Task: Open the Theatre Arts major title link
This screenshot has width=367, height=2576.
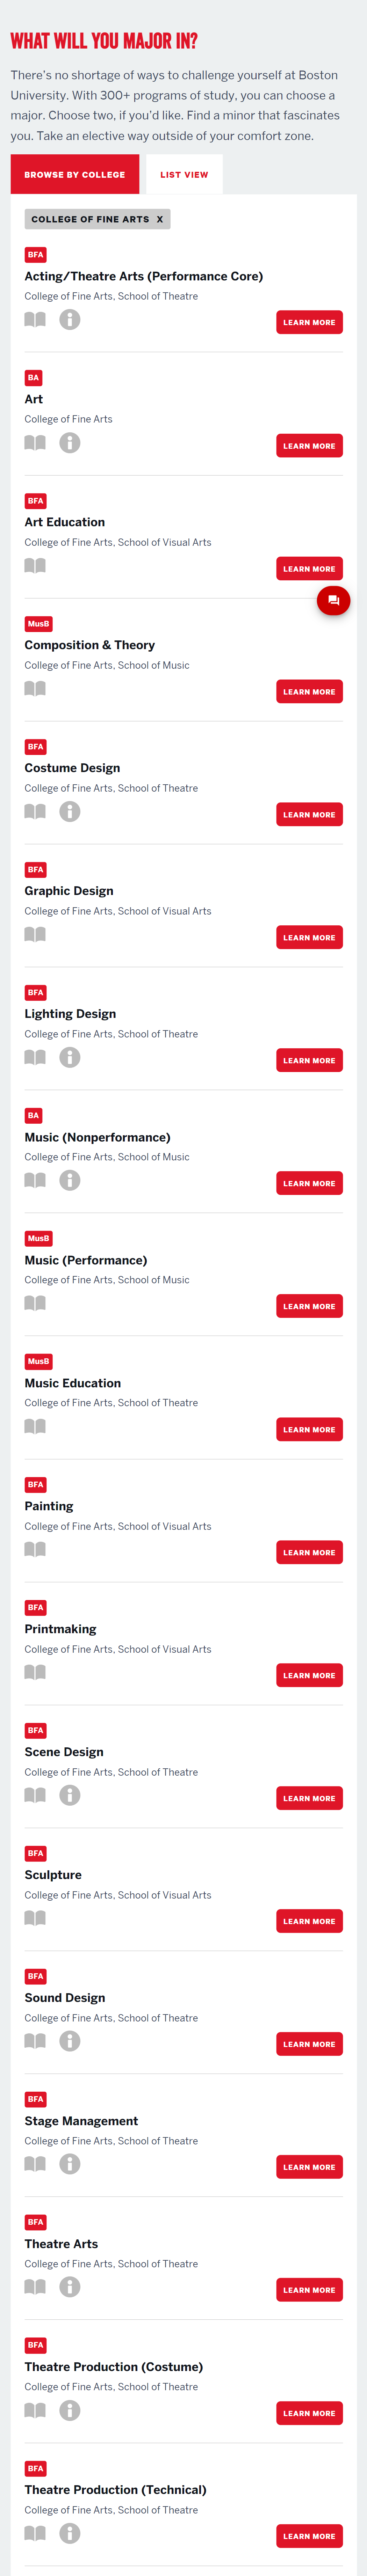Action: click(61, 2244)
